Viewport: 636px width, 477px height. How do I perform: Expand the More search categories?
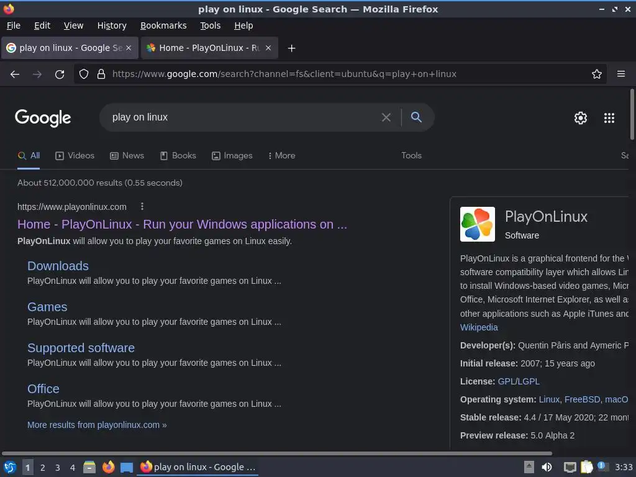[281, 156]
